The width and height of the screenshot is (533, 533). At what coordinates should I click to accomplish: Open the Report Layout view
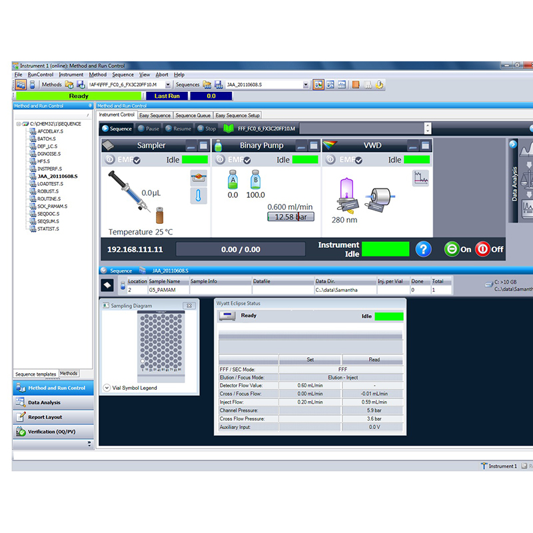click(x=53, y=417)
